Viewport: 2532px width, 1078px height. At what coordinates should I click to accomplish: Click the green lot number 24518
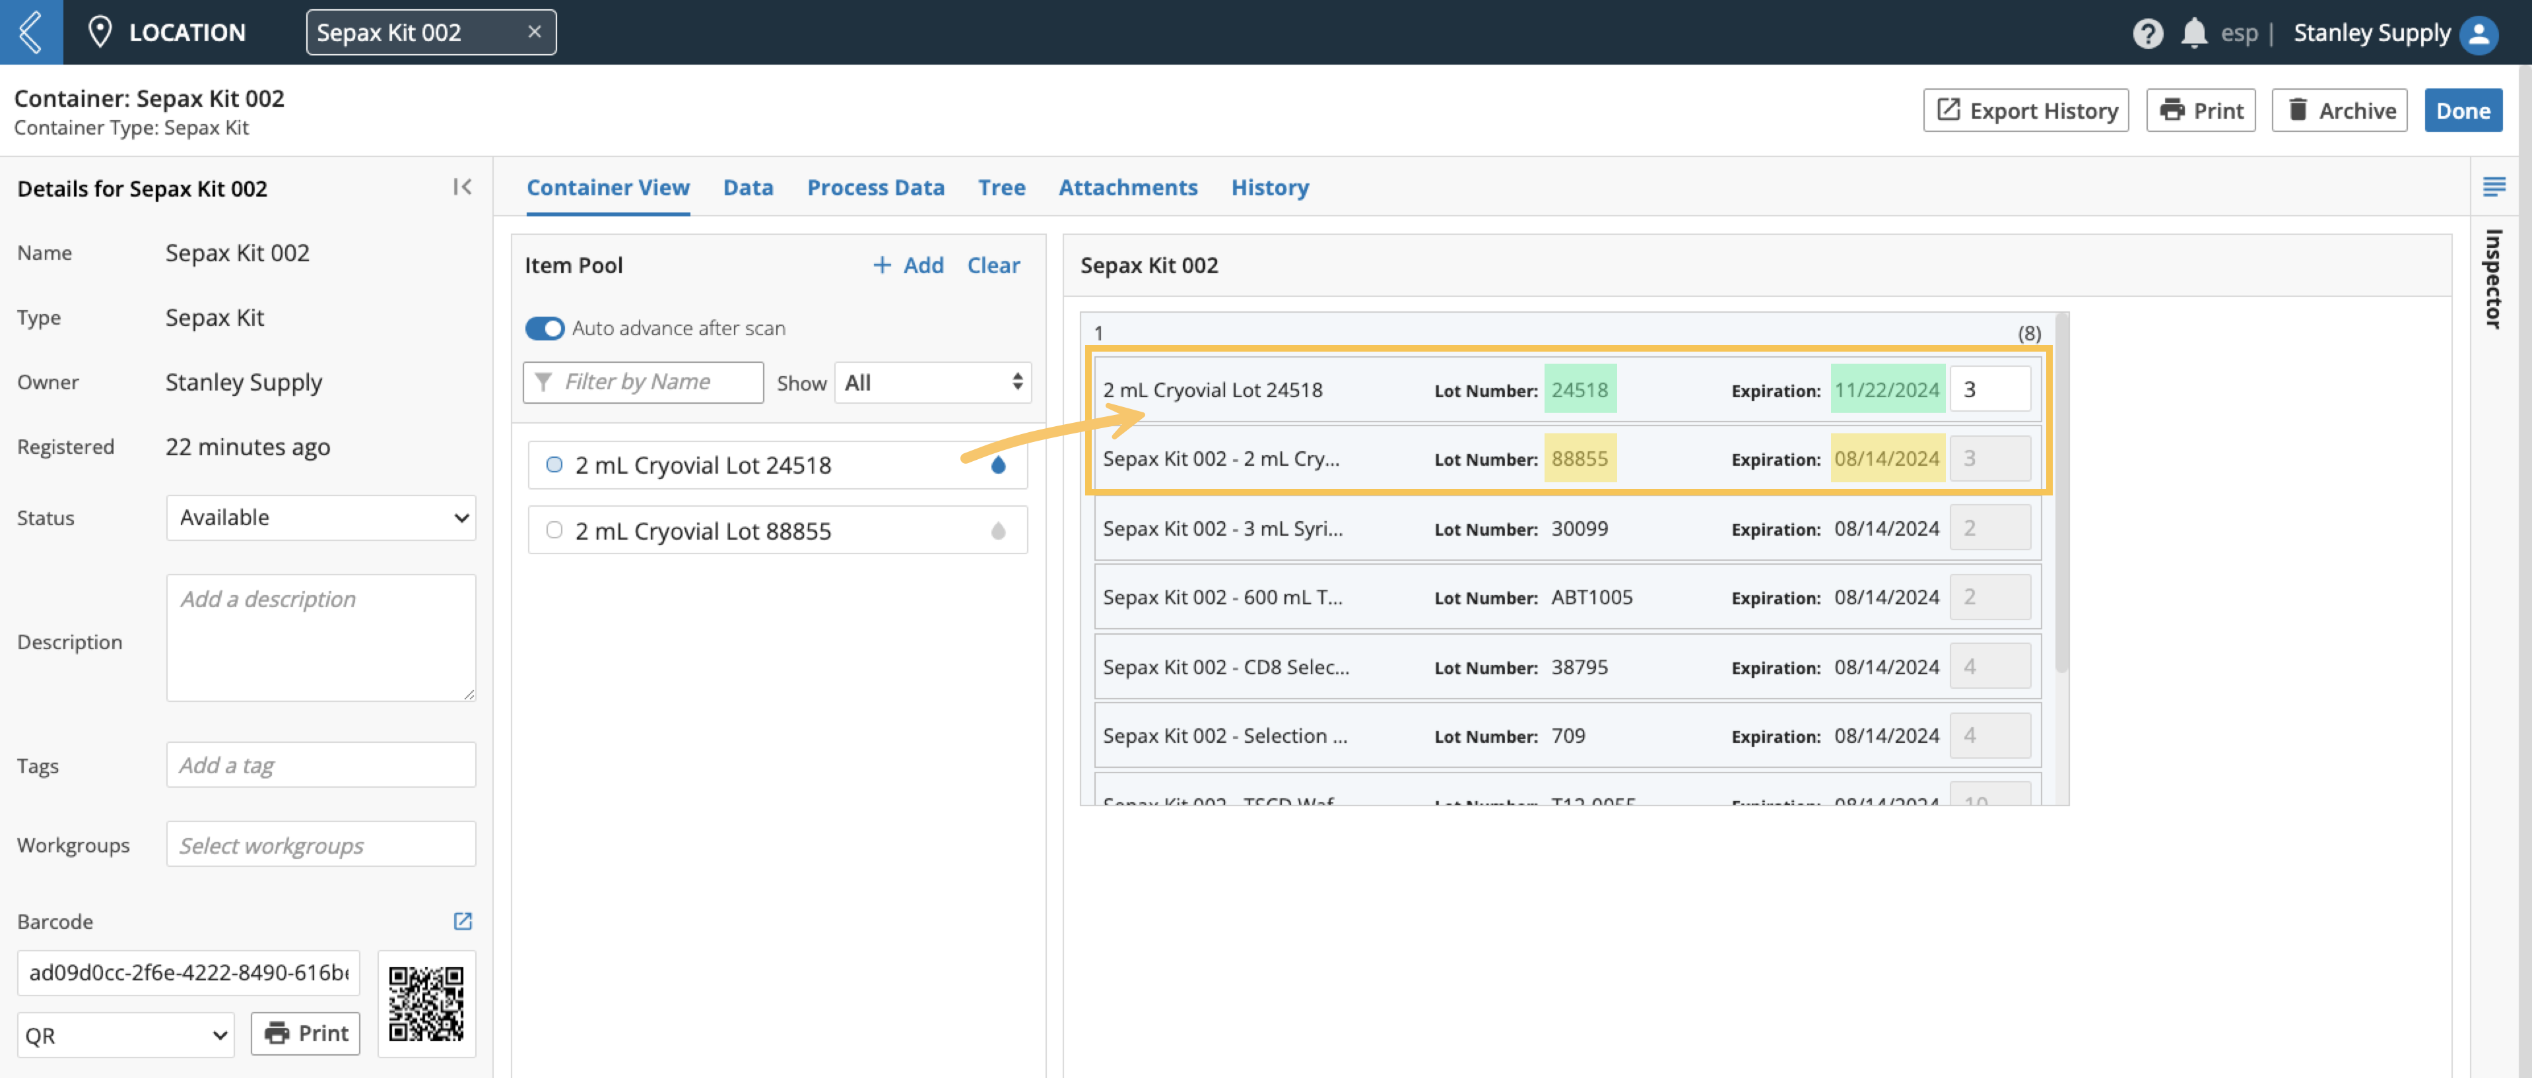pyautogui.click(x=1580, y=389)
